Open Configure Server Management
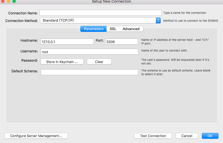This screenshot has width=223, height=143. (x=36, y=136)
